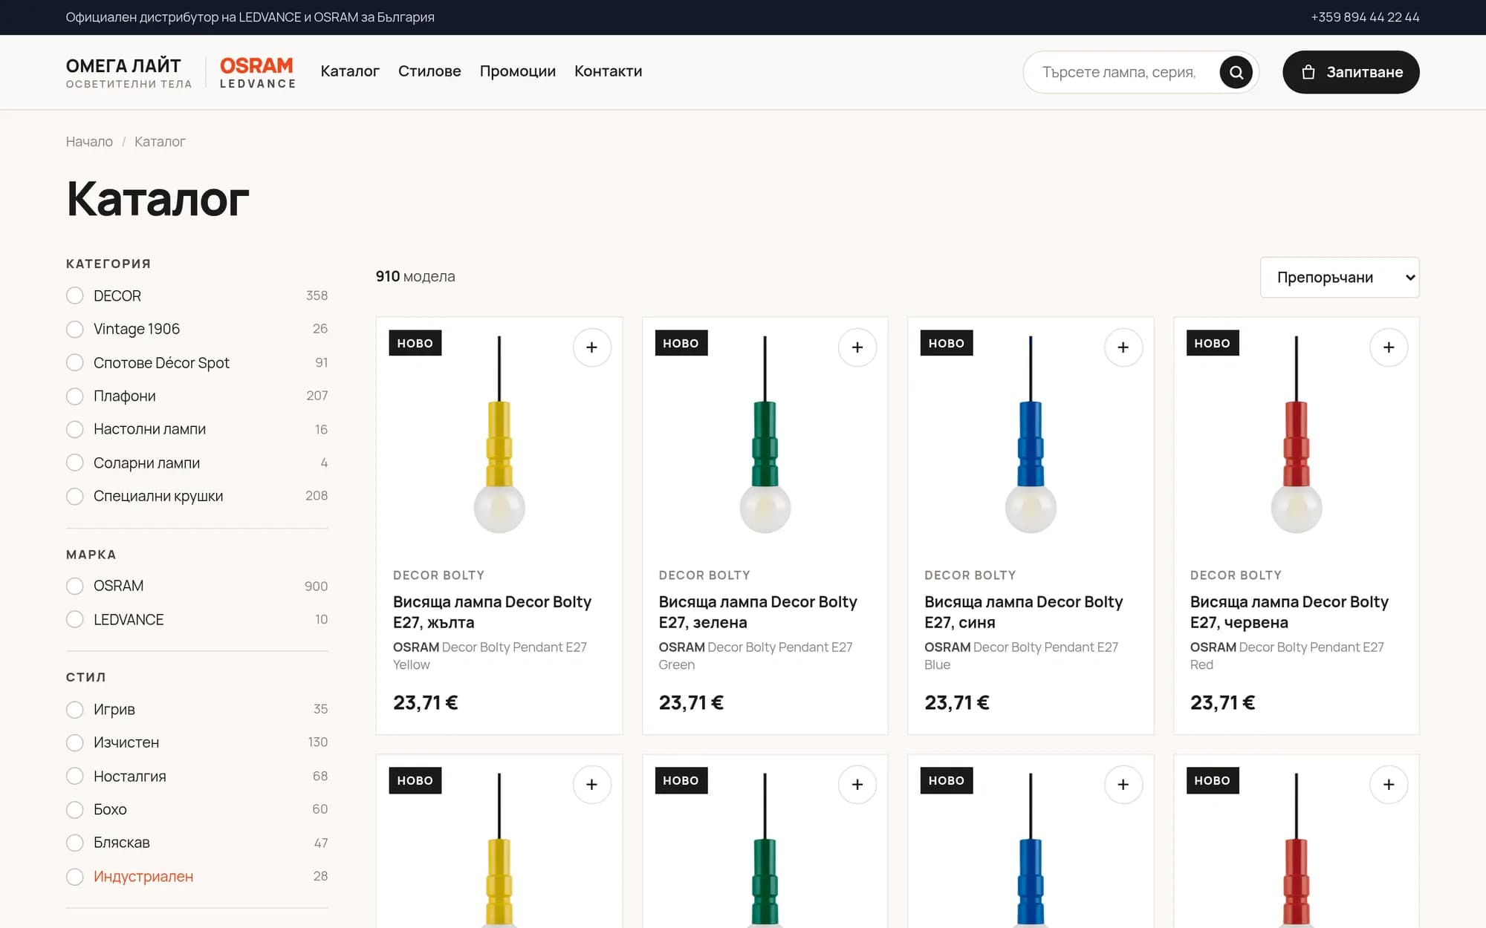This screenshot has width=1486, height=928.
Task: Click the OSRAM LEDVANCE logo in header
Action: pyautogui.click(x=257, y=73)
